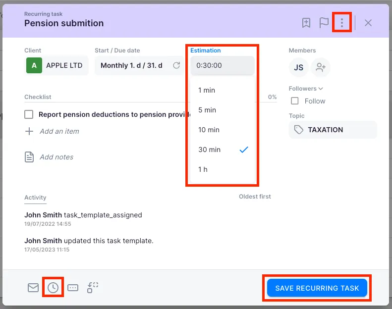Click Add an item in checklist
This screenshot has height=309, width=392.
[59, 131]
